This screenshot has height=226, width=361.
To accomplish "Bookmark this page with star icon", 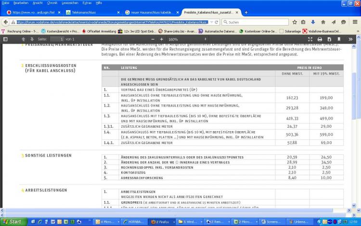I will coord(295,22).
